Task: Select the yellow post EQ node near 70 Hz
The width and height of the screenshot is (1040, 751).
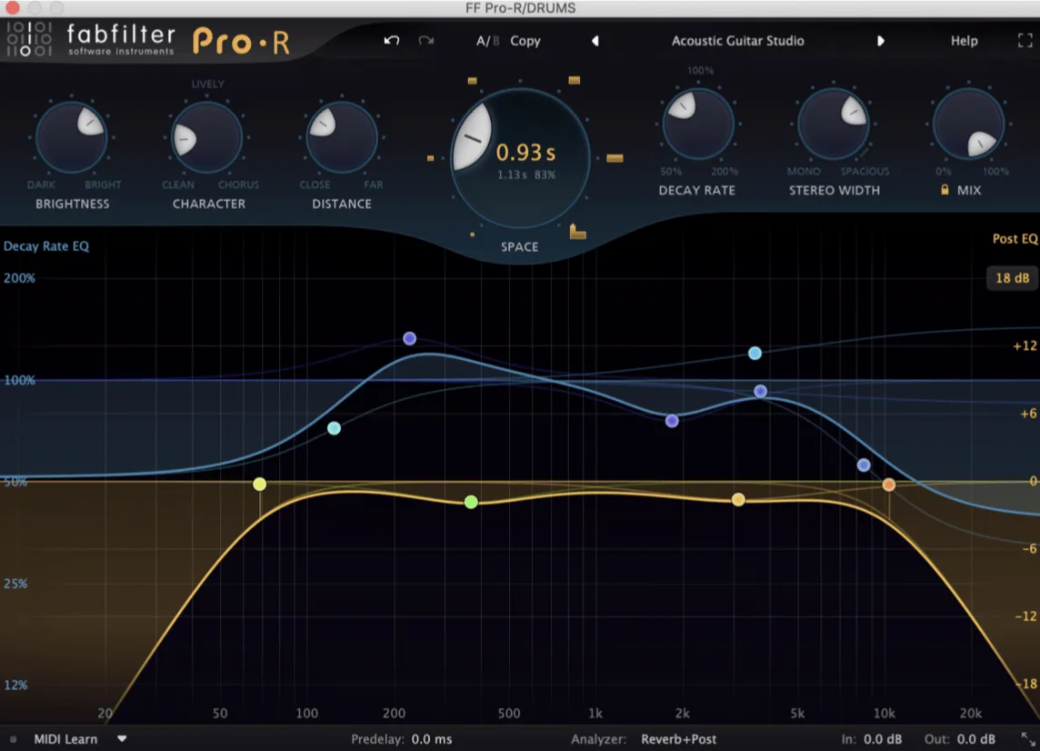Action: pyautogui.click(x=259, y=485)
